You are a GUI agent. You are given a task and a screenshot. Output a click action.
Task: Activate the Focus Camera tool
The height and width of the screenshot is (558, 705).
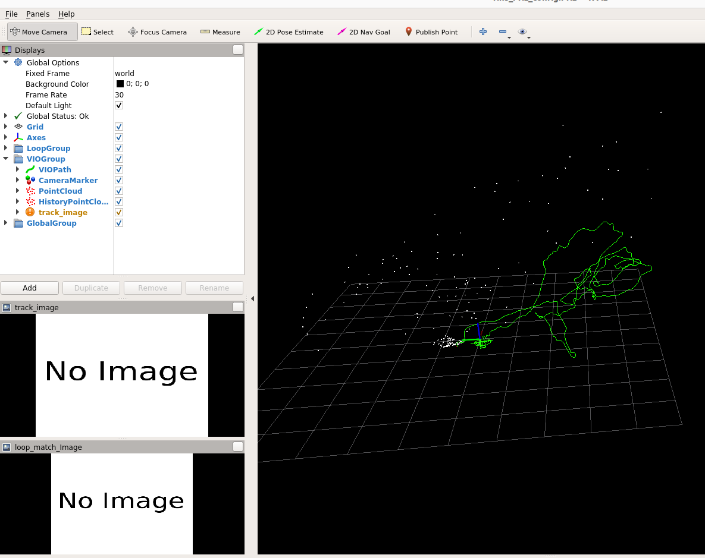[x=158, y=32]
